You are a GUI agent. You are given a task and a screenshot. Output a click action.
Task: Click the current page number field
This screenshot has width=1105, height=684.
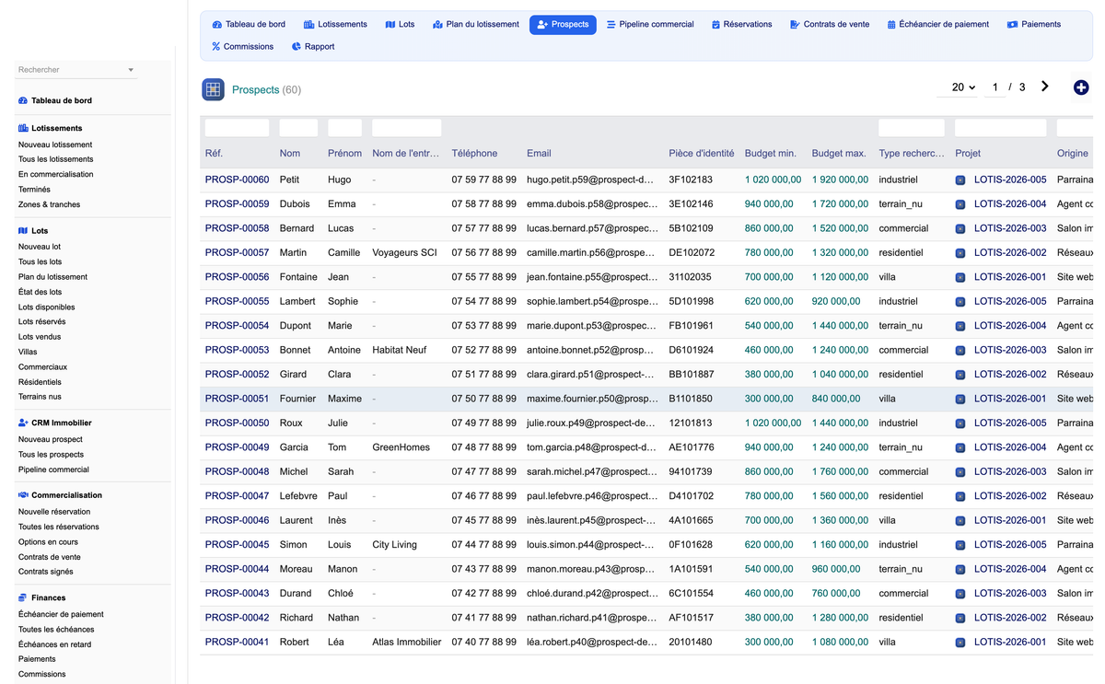[994, 87]
